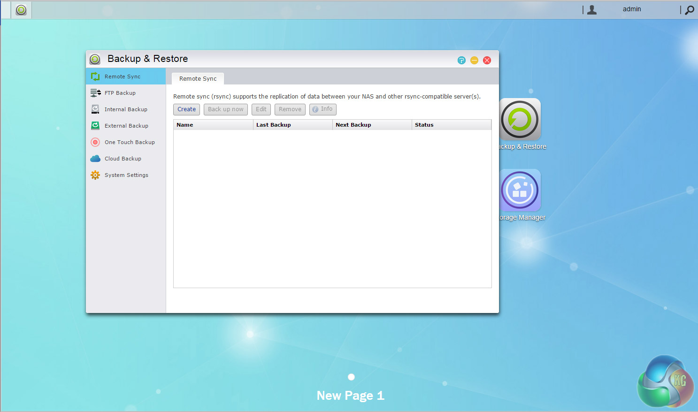Select FTP Backup in sidebar

pyautogui.click(x=120, y=93)
